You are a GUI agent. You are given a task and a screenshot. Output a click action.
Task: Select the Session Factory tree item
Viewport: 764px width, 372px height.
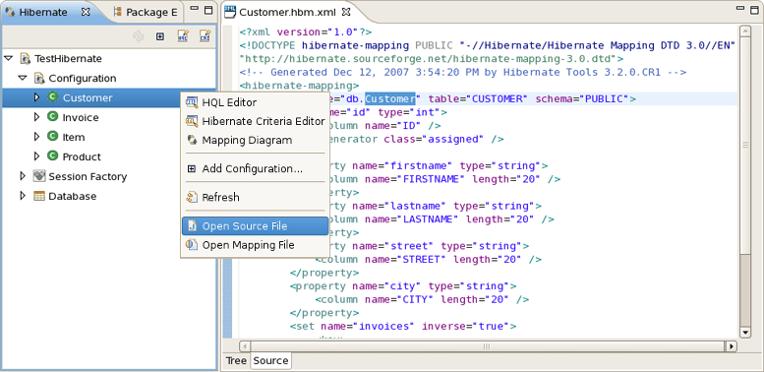88,176
